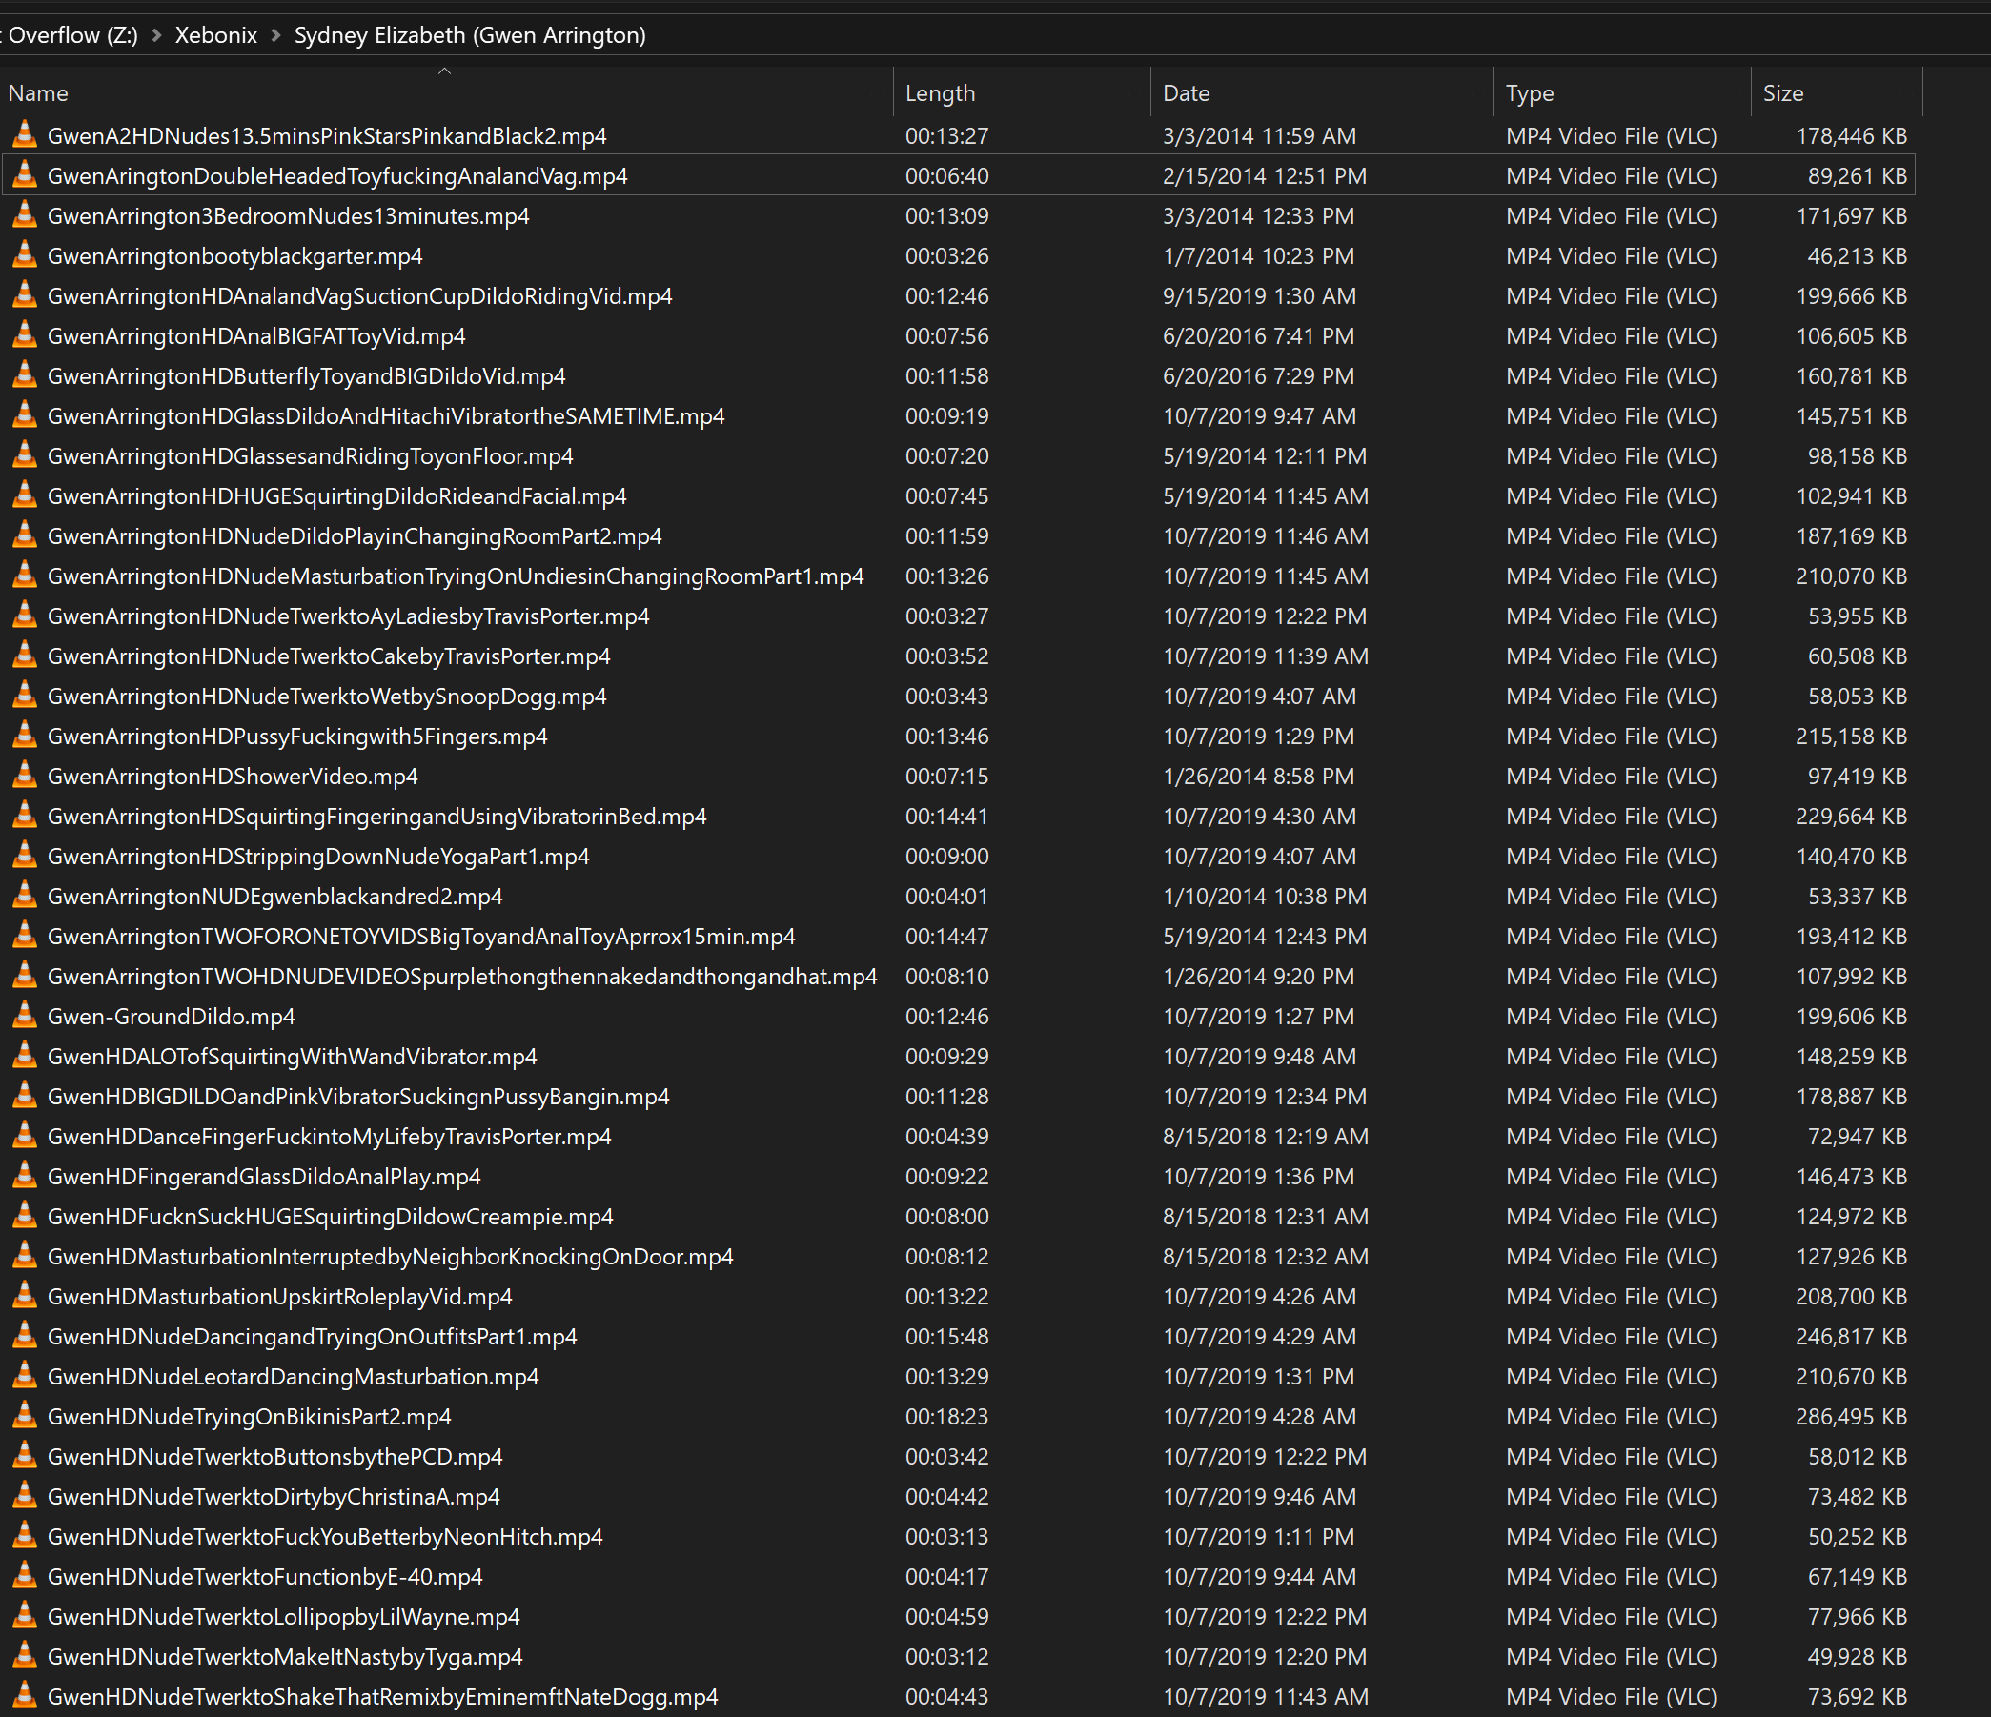Click the size value 58,053 KB
1991x1717 pixels.
1858,697
